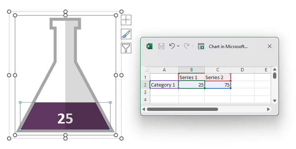Click the 25 data label on flask
296x149 pixels.
pos(65,119)
